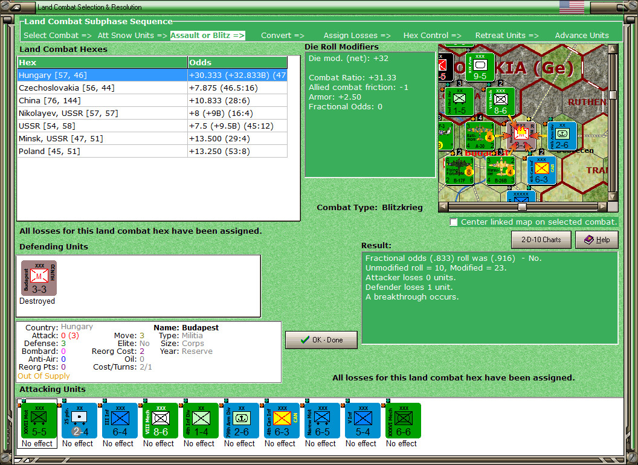Click the Retreat Units subphase step

[507, 36]
